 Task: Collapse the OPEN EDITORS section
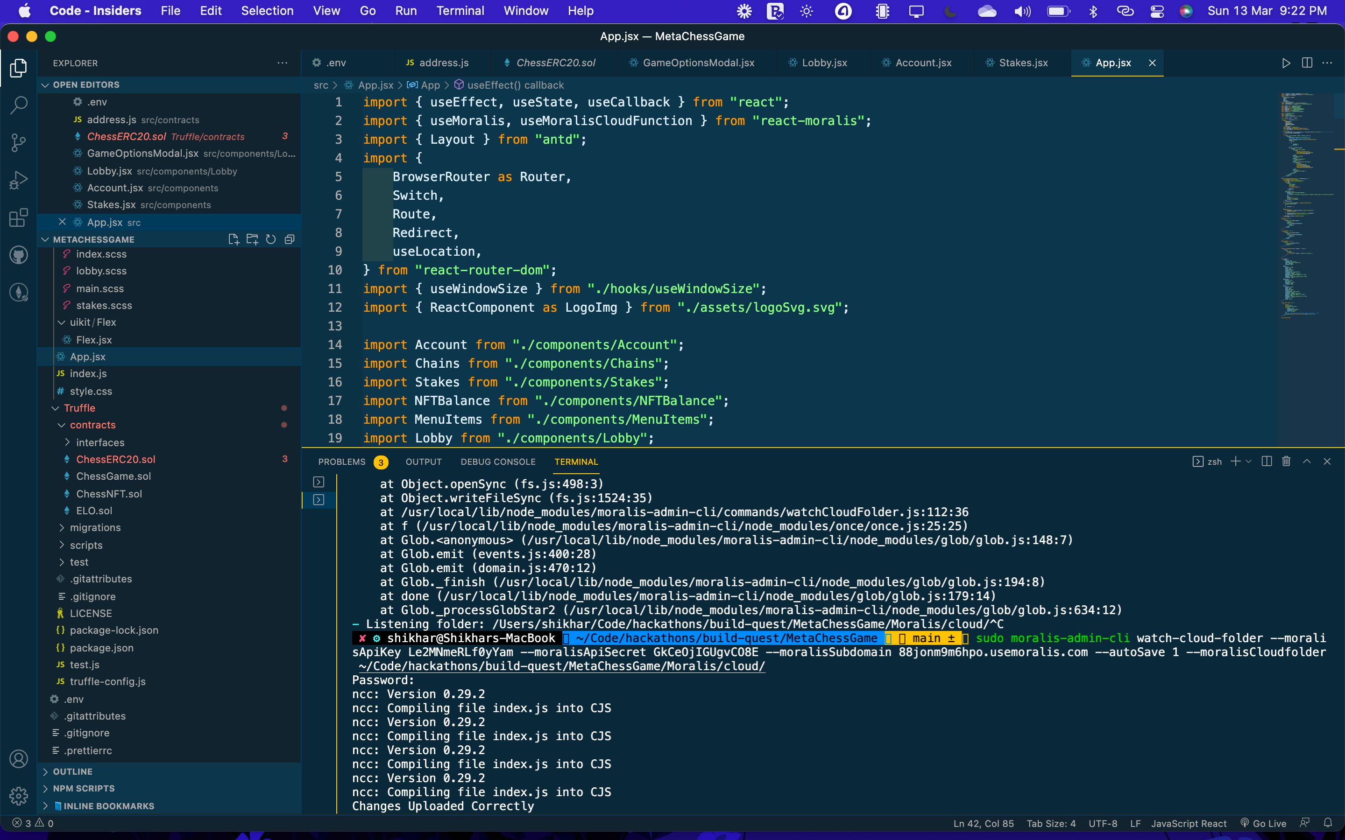[x=45, y=84]
